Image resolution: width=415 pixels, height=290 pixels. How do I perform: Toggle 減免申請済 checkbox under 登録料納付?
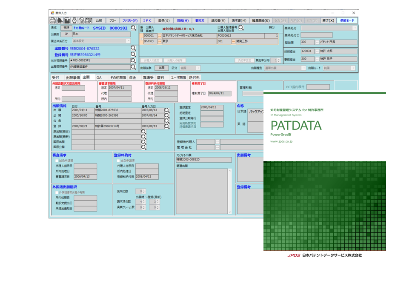(x=118, y=161)
